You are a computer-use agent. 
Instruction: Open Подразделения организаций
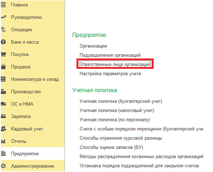(x=110, y=55)
